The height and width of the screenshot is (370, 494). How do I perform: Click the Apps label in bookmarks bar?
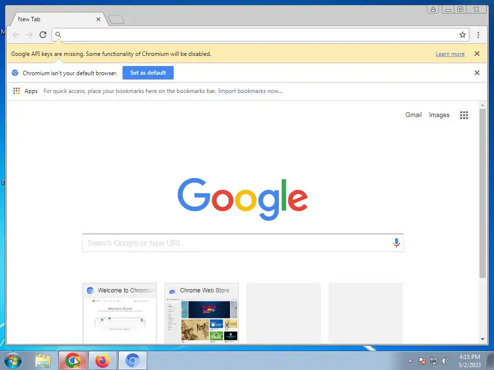[x=31, y=91]
